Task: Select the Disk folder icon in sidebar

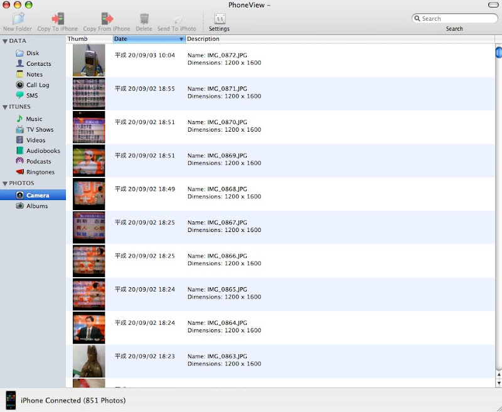Action: tap(20, 53)
